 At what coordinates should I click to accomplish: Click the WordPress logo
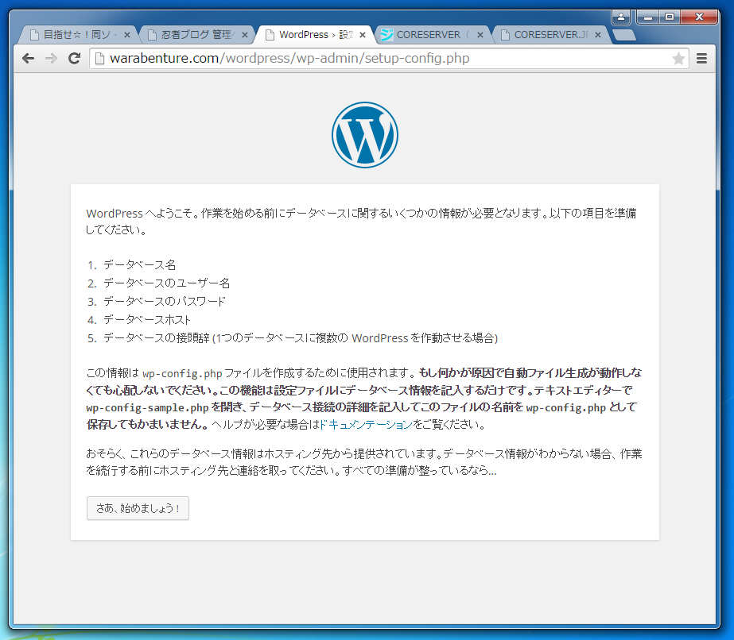tap(365, 135)
